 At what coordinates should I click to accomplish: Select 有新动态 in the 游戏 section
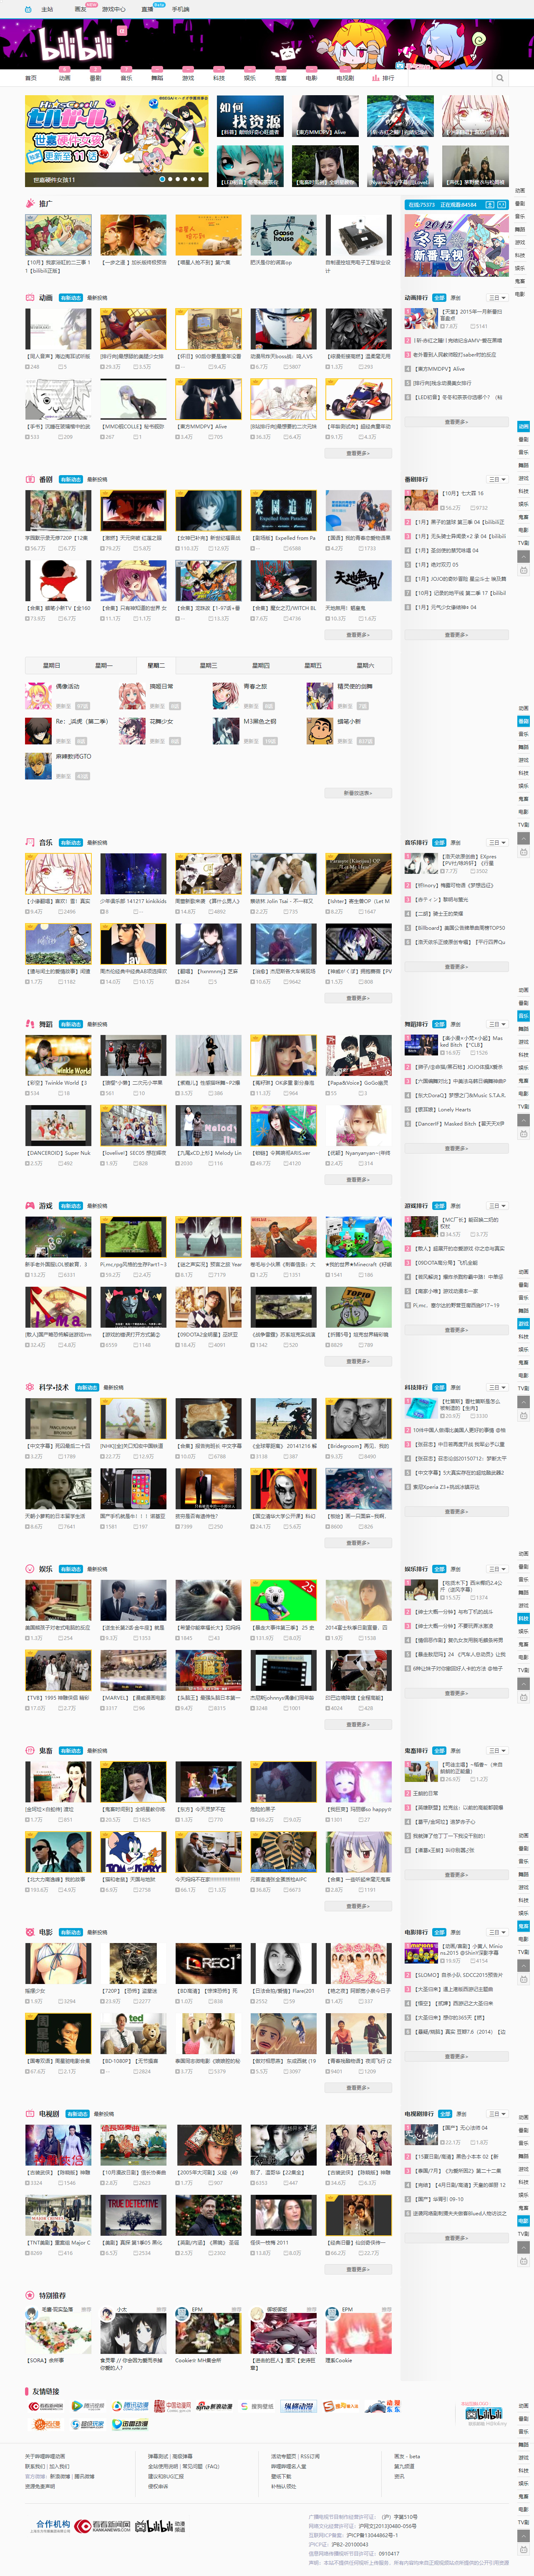pyautogui.click(x=70, y=1206)
